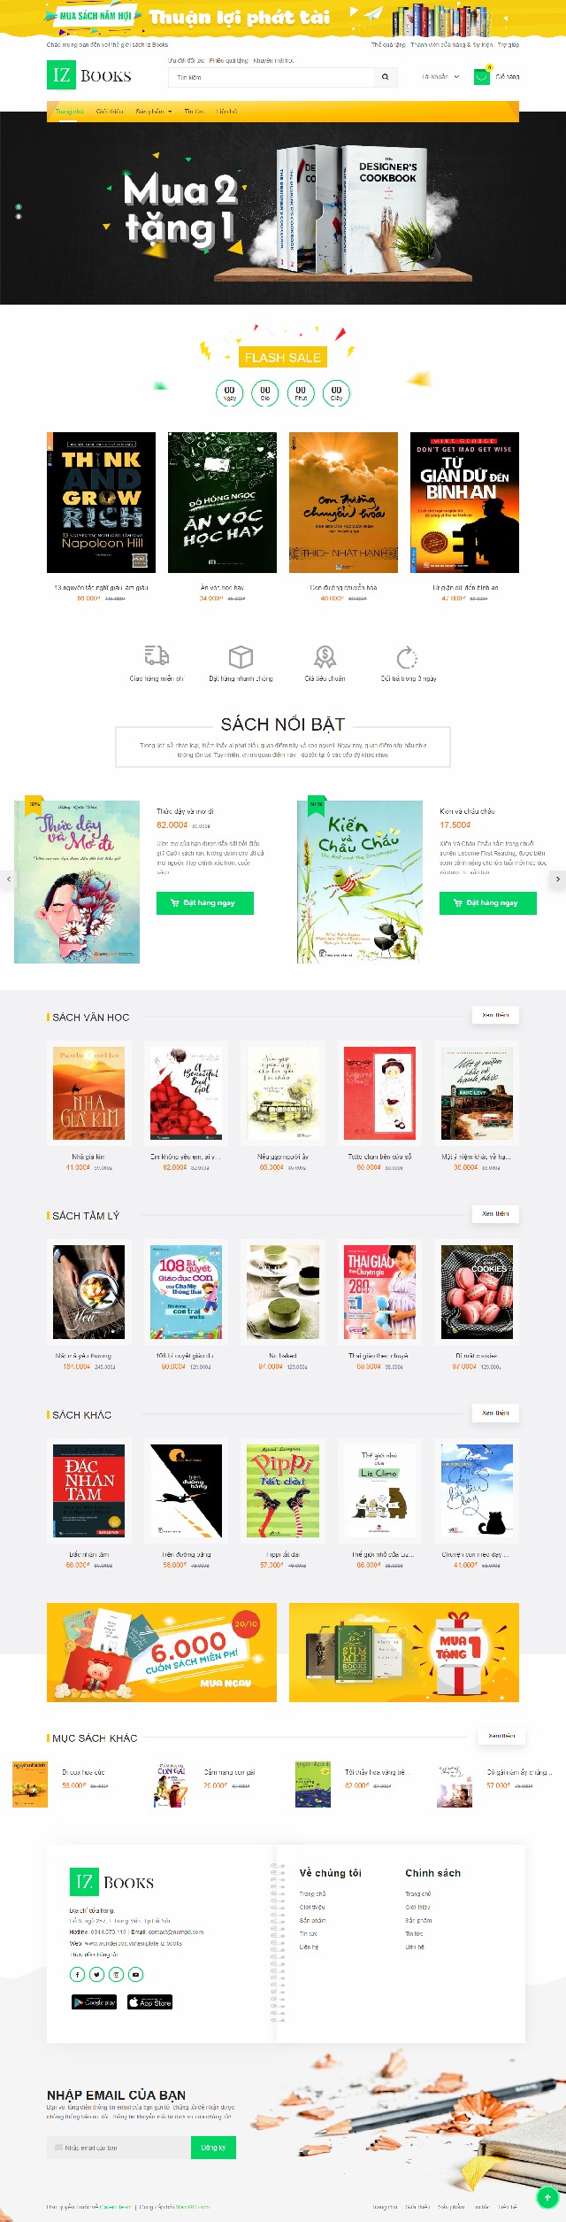Open Tin tức in the navigation bar
The height and width of the screenshot is (2222, 566).
pyautogui.click(x=194, y=112)
